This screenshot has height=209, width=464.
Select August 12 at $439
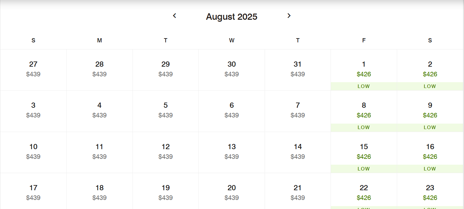pyautogui.click(x=166, y=152)
